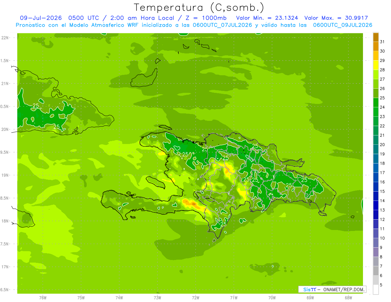
Task: Click the "74W" longitude label
Action: [x=119, y=297]
